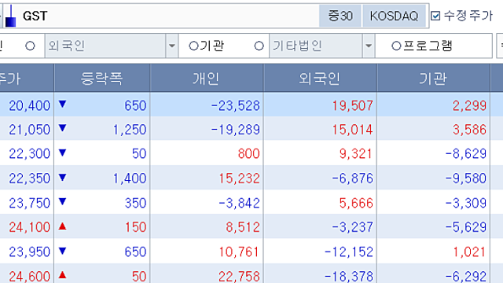
Task: Select the 기관 value 1,021
Action: tap(470, 252)
